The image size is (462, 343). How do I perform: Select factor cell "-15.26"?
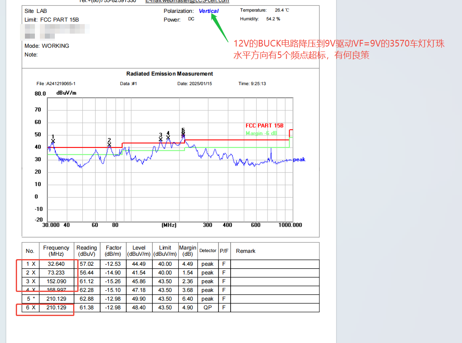(113, 282)
